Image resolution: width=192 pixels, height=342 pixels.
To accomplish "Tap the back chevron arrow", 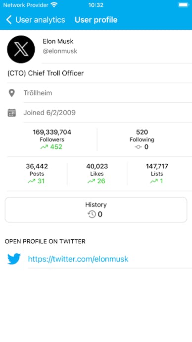I will coord(9,20).
